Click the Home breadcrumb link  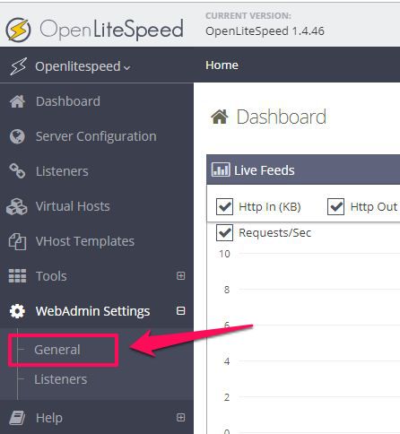(x=222, y=65)
